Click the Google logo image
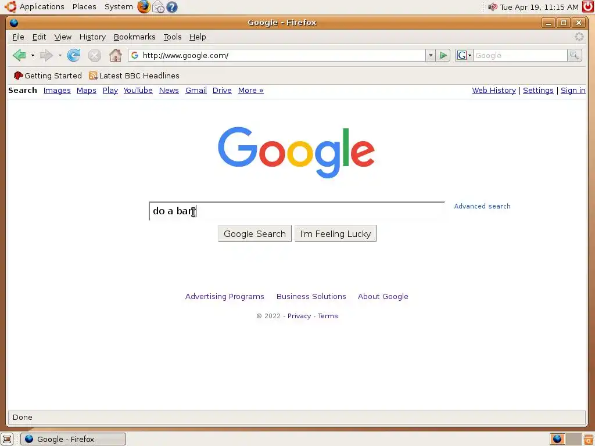Viewport: 595px width, 446px height. pyautogui.click(x=296, y=152)
